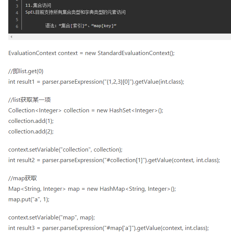Click the collection.add(2); statement
The width and height of the screenshot is (231, 236).
coord(31,132)
